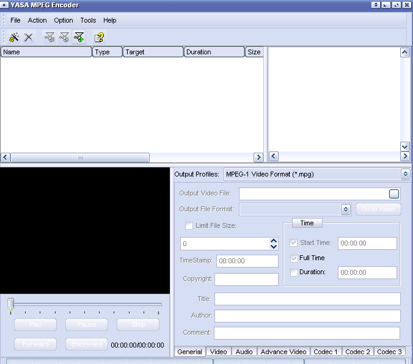Open the File menu
Image resolution: width=413 pixels, height=364 pixels.
pos(15,20)
